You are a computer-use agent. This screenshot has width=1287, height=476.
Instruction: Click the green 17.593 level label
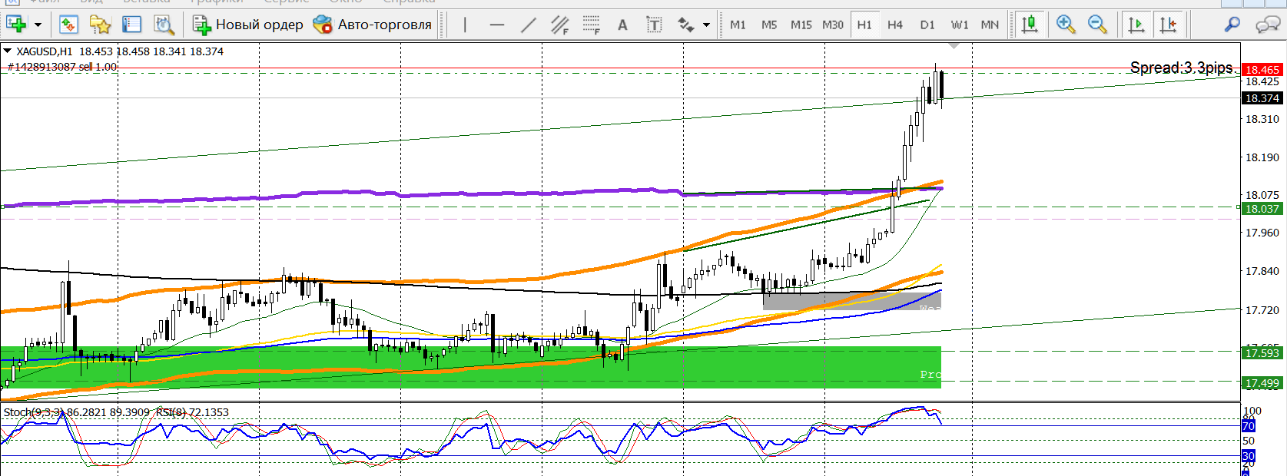click(x=1262, y=353)
